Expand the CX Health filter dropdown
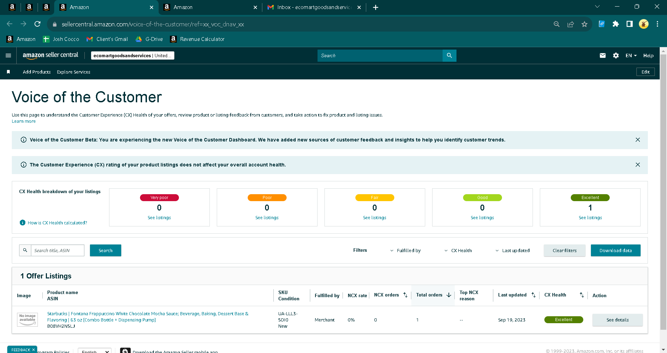 pyautogui.click(x=458, y=250)
